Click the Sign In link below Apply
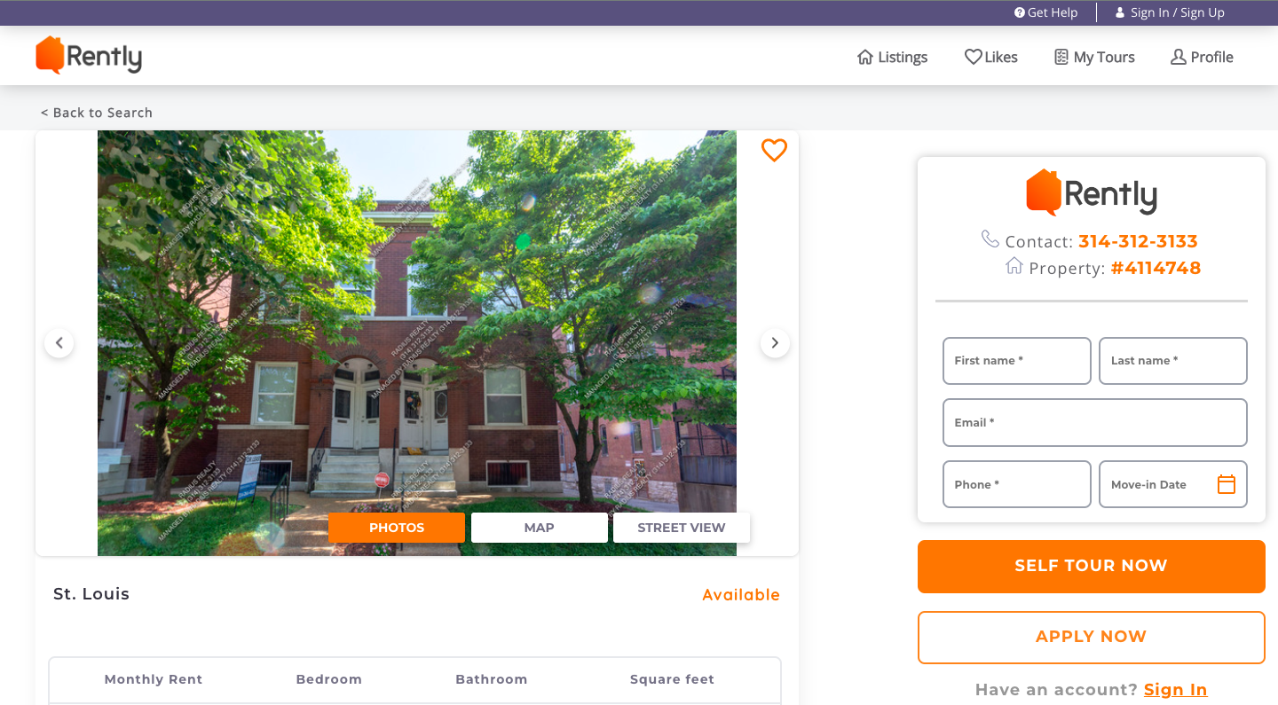This screenshot has height=705, width=1278. [1175, 690]
